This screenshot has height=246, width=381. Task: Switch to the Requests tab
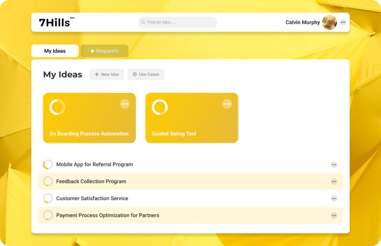[x=105, y=51]
